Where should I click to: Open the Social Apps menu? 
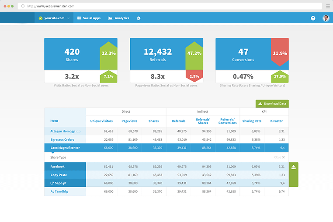pyautogui.click(x=91, y=18)
